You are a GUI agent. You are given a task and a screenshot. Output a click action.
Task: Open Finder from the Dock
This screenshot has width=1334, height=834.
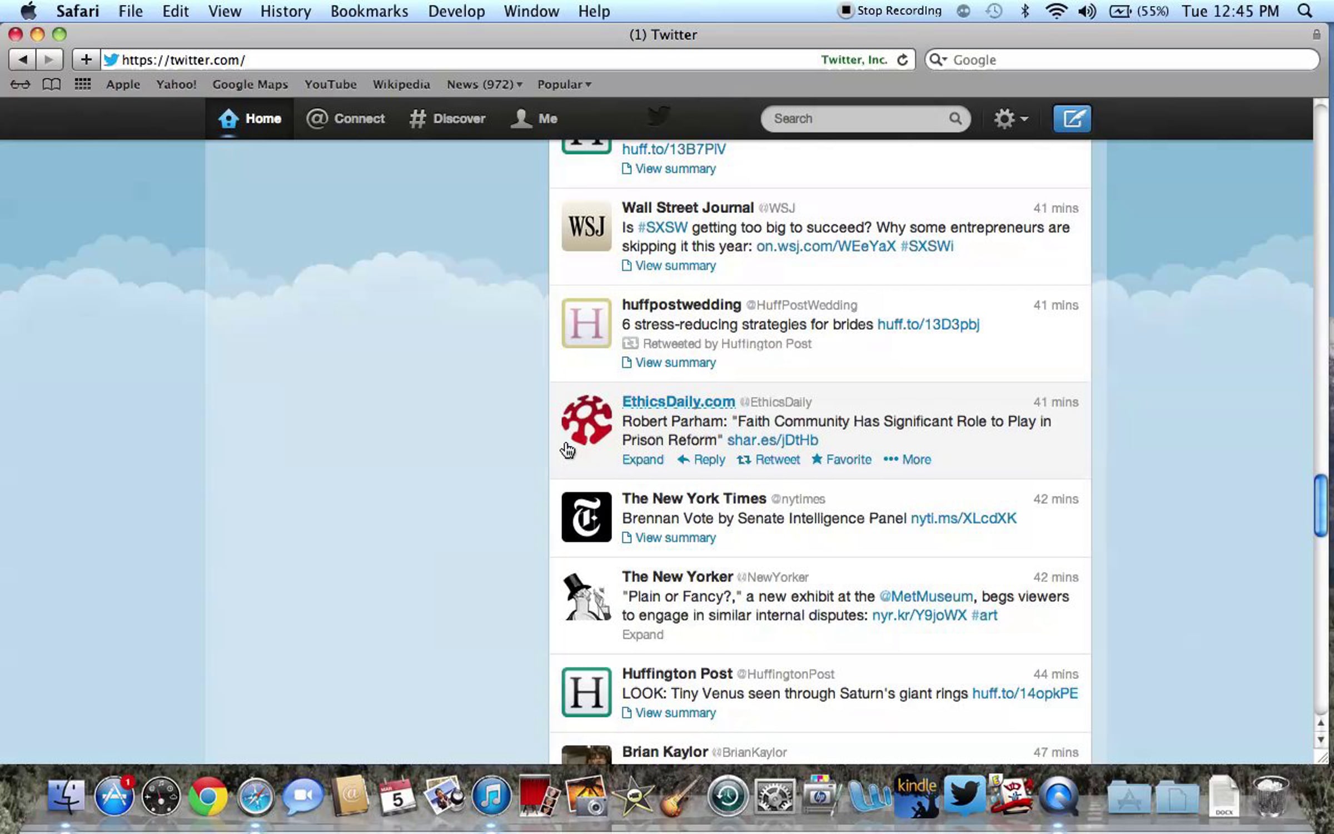(66, 796)
